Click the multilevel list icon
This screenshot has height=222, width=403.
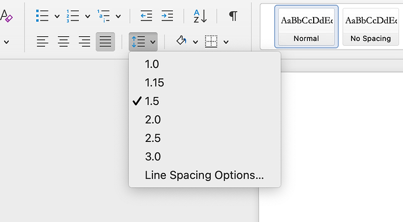[103, 16]
